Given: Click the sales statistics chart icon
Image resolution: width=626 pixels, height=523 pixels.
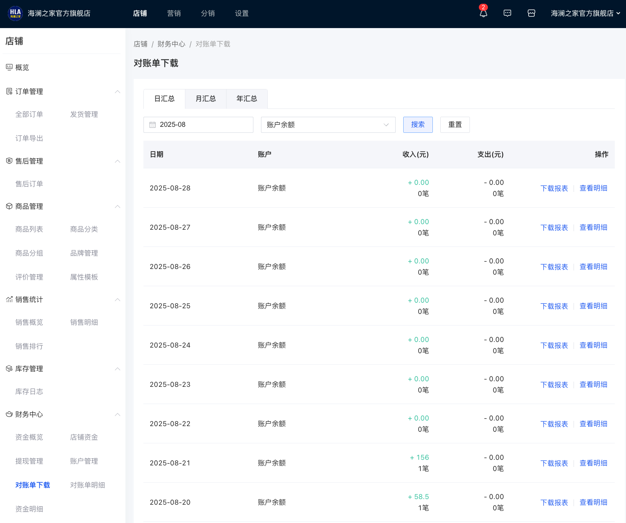Looking at the screenshot, I should click(9, 299).
